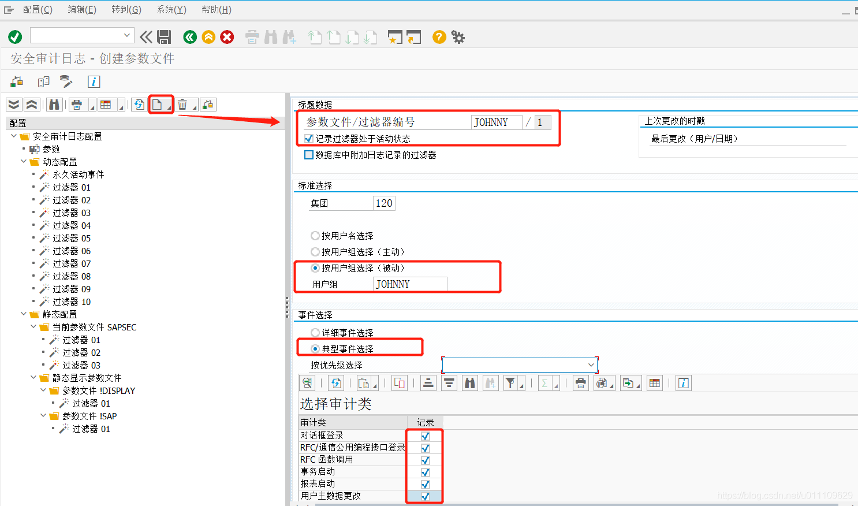This screenshot has height=506, width=858.
Task: Click the Set Filter funnel icon
Action: click(510, 383)
